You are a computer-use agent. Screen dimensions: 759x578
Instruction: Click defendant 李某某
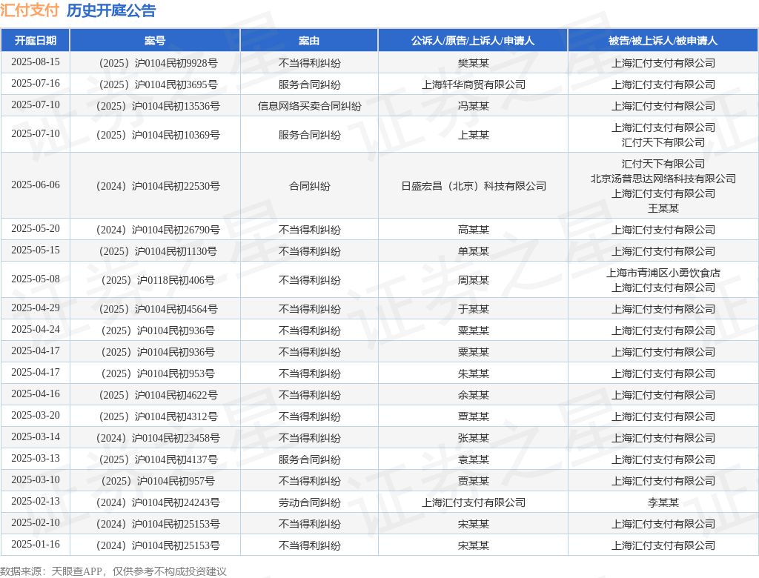coord(663,502)
